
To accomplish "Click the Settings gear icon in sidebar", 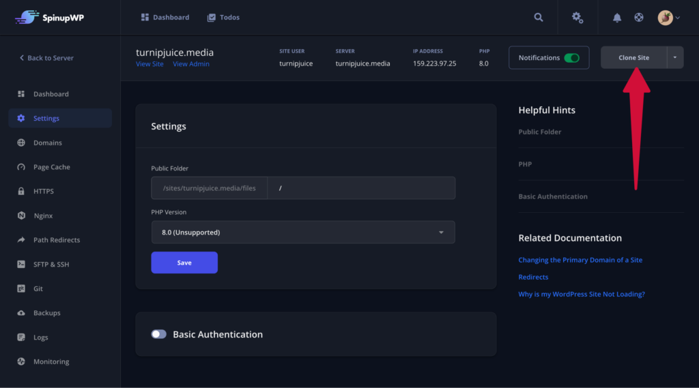I will (21, 118).
